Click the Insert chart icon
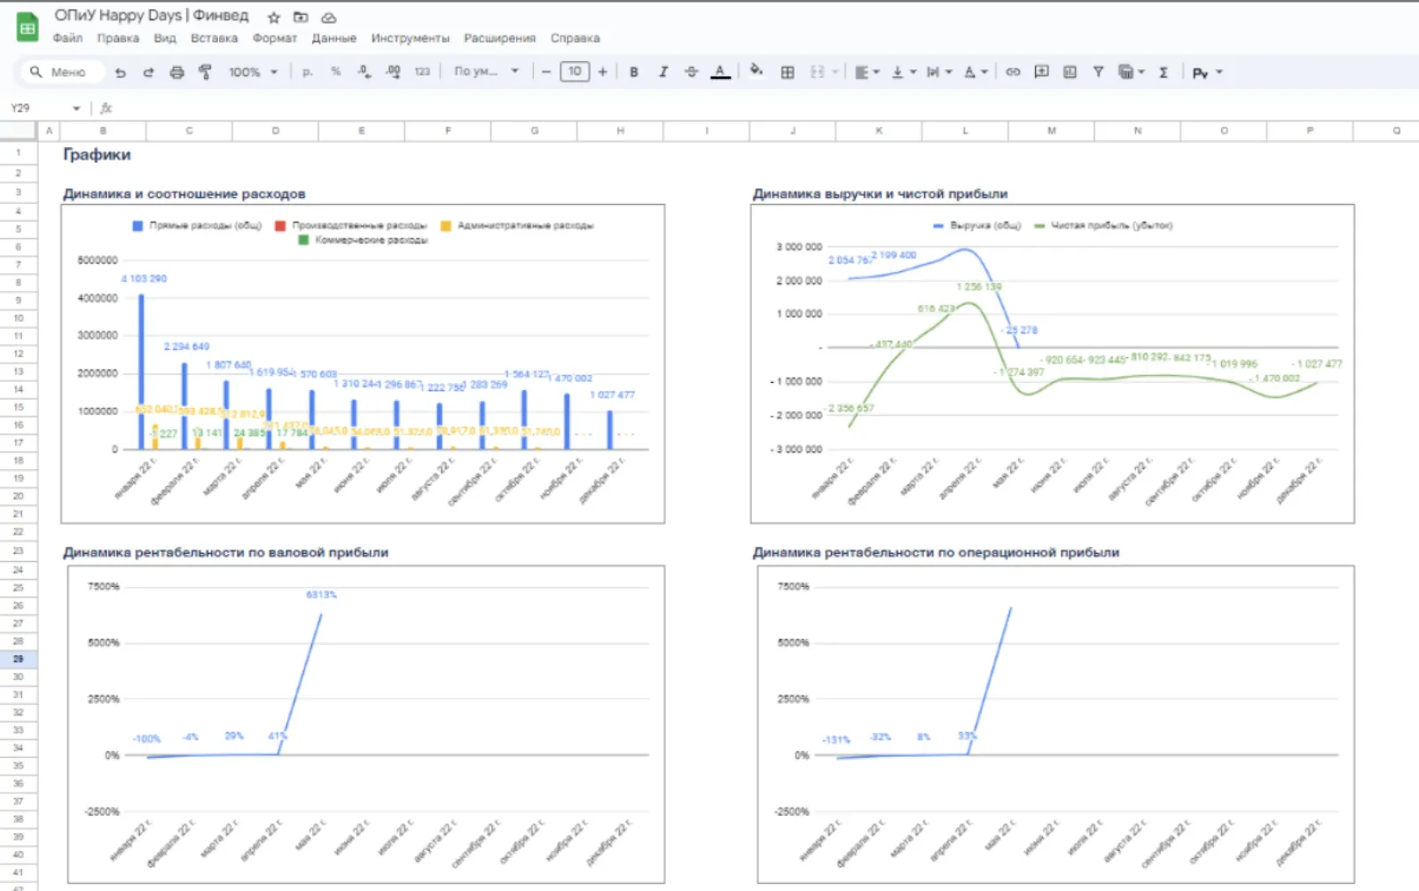The width and height of the screenshot is (1419, 891). 1070,72
